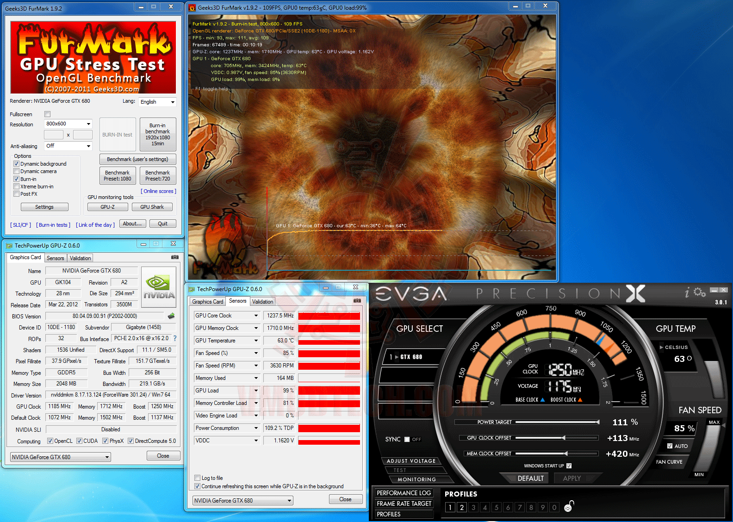Select profile slot 0 in EVGA Precision
The height and width of the screenshot is (522, 733).
[554, 507]
